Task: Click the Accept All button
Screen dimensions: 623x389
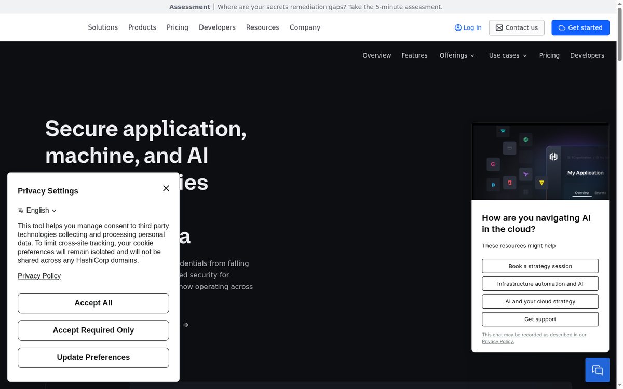Action: [x=93, y=303]
